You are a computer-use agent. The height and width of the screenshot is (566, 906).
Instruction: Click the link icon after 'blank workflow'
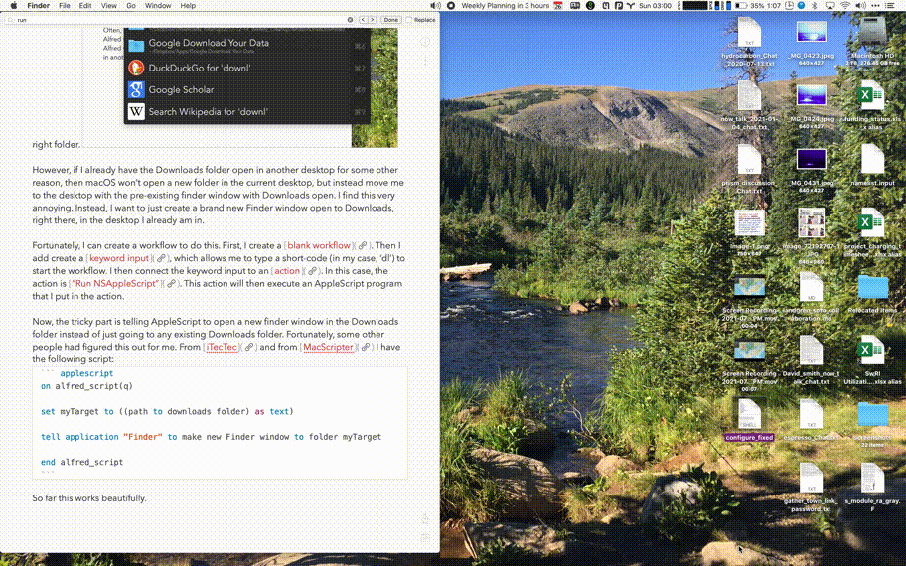(x=363, y=246)
